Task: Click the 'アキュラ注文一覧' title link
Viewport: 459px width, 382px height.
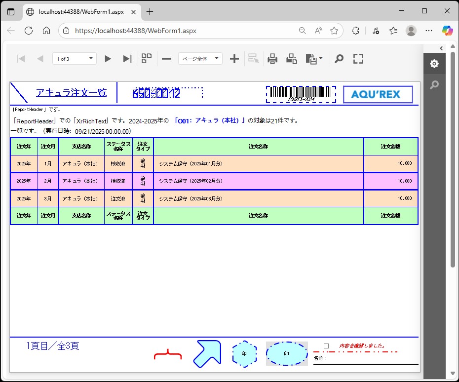Action: click(x=71, y=92)
